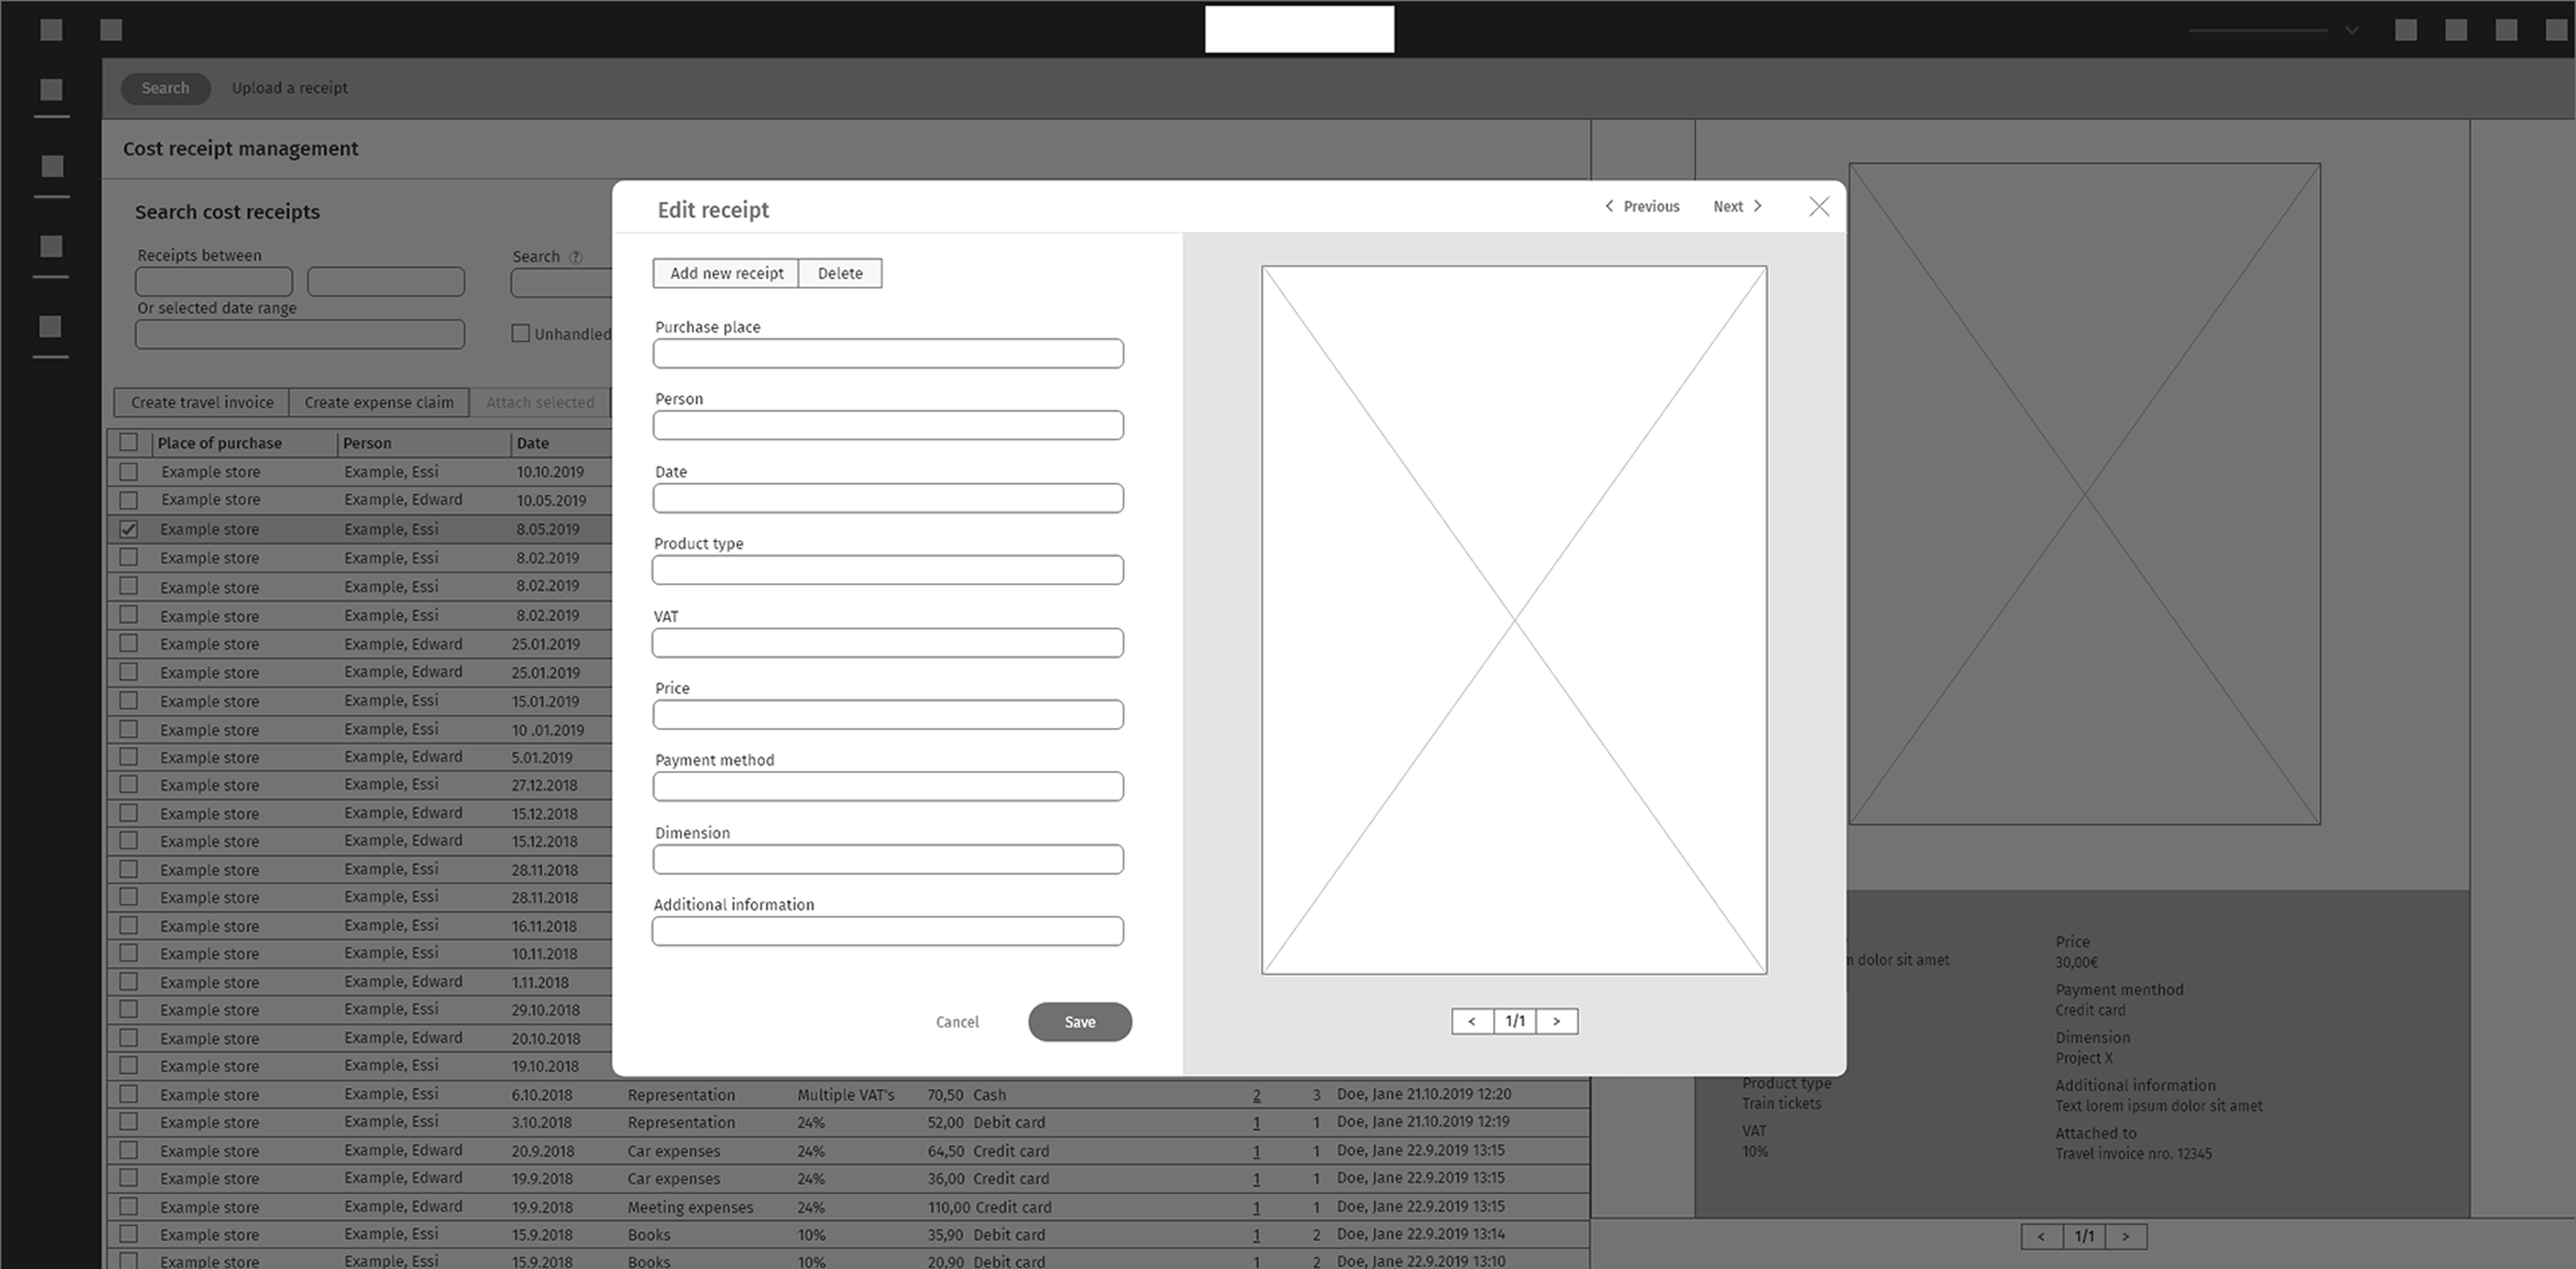Click the Search help question mark icon
This screenshot has height=1269, width=2576.
(x=575, y=257)
